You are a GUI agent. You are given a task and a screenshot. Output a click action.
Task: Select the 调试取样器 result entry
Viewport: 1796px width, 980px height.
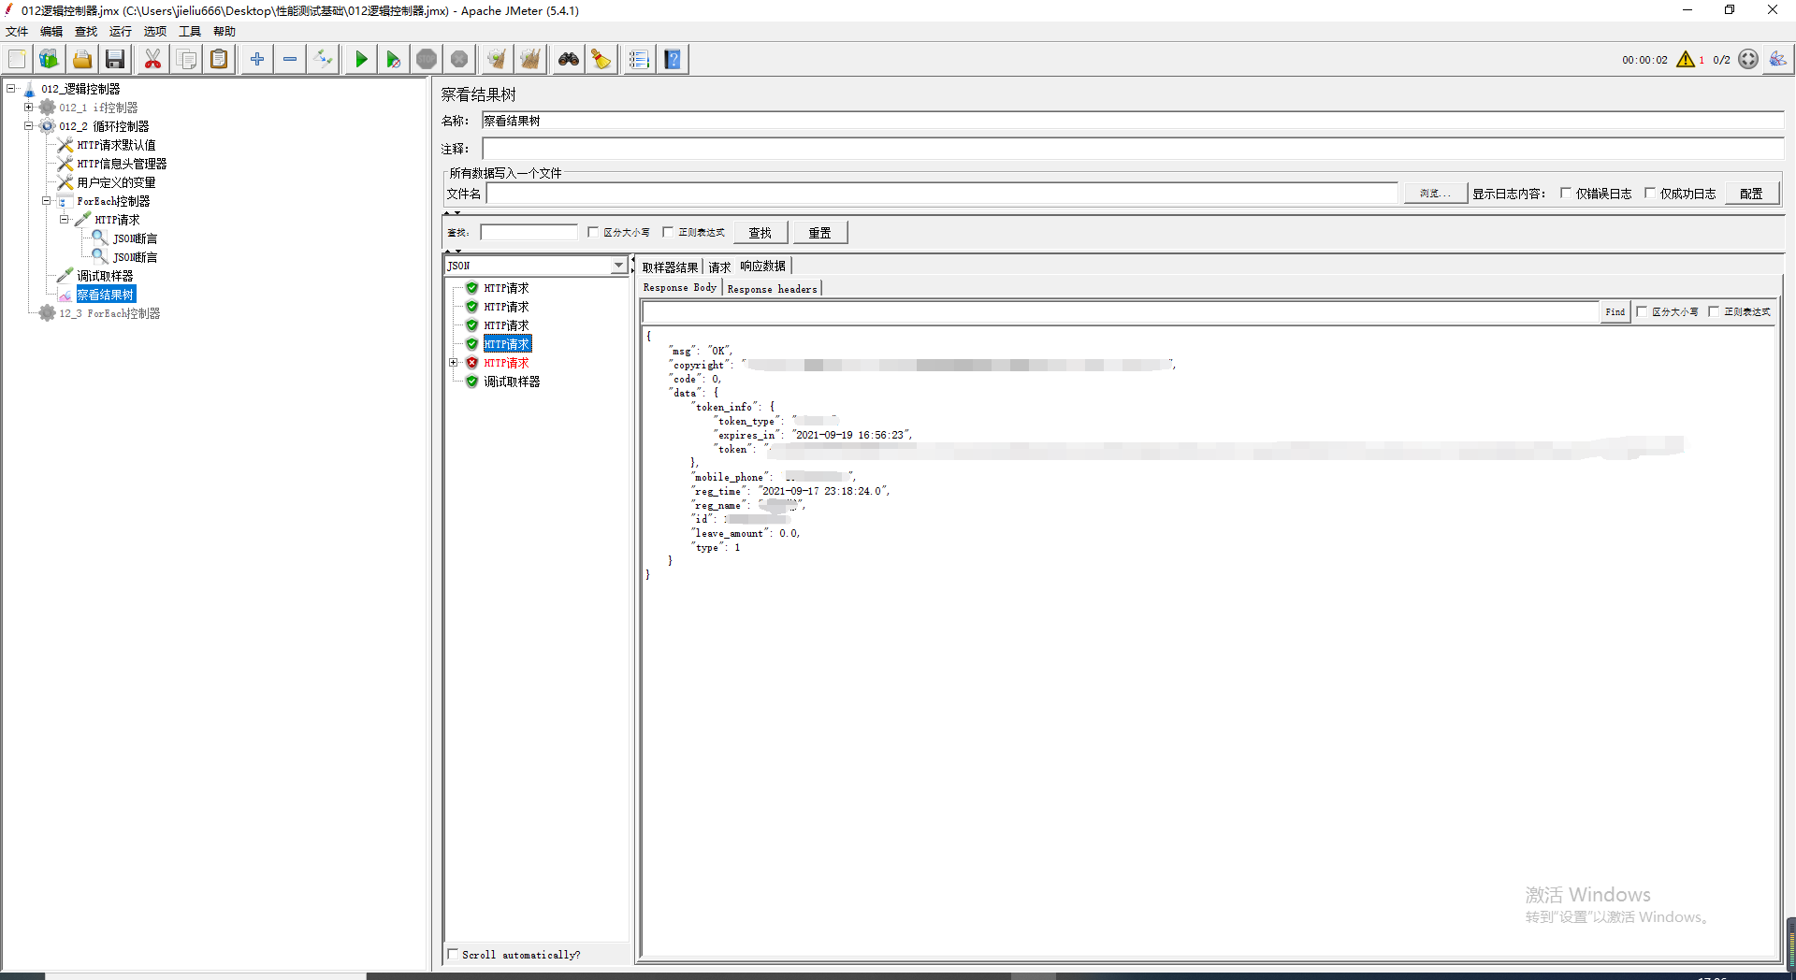(512, 382)
